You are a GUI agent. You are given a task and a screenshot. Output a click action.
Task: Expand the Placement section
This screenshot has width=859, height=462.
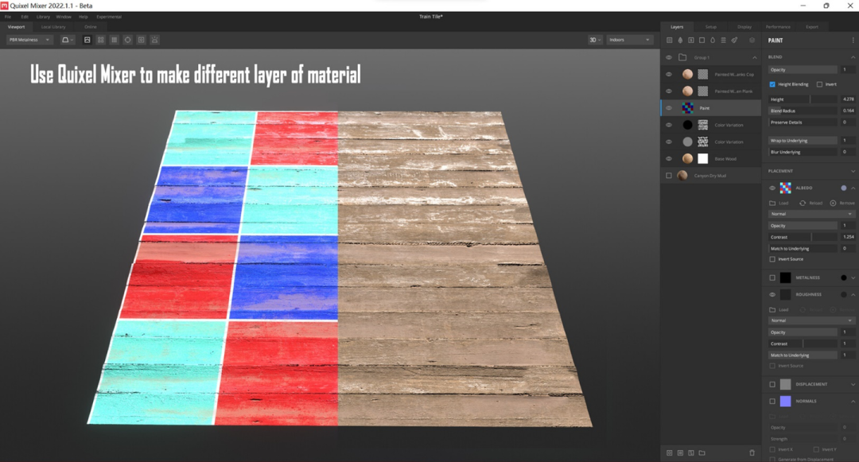tap(853, 171)
